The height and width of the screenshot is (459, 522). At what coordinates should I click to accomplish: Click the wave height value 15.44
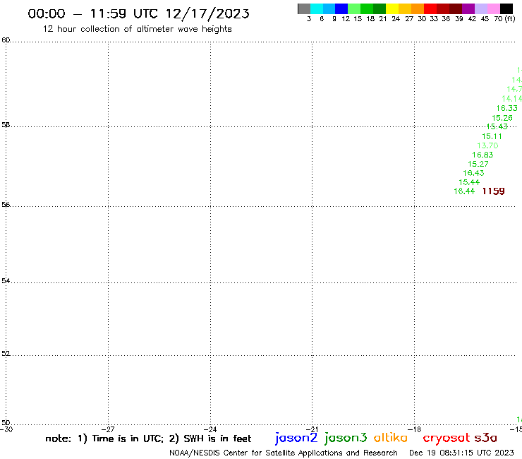tap(469, 182)
